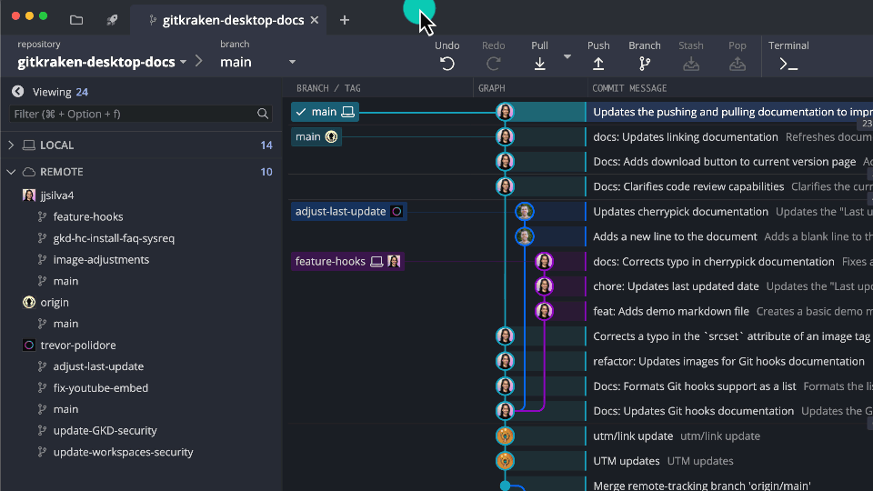
Task: Click the GRAPH column header
Action: pos(492,88)
